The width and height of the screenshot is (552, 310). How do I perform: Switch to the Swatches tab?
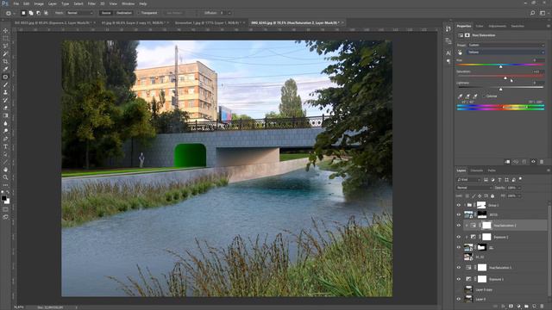(x=517, y=26)
